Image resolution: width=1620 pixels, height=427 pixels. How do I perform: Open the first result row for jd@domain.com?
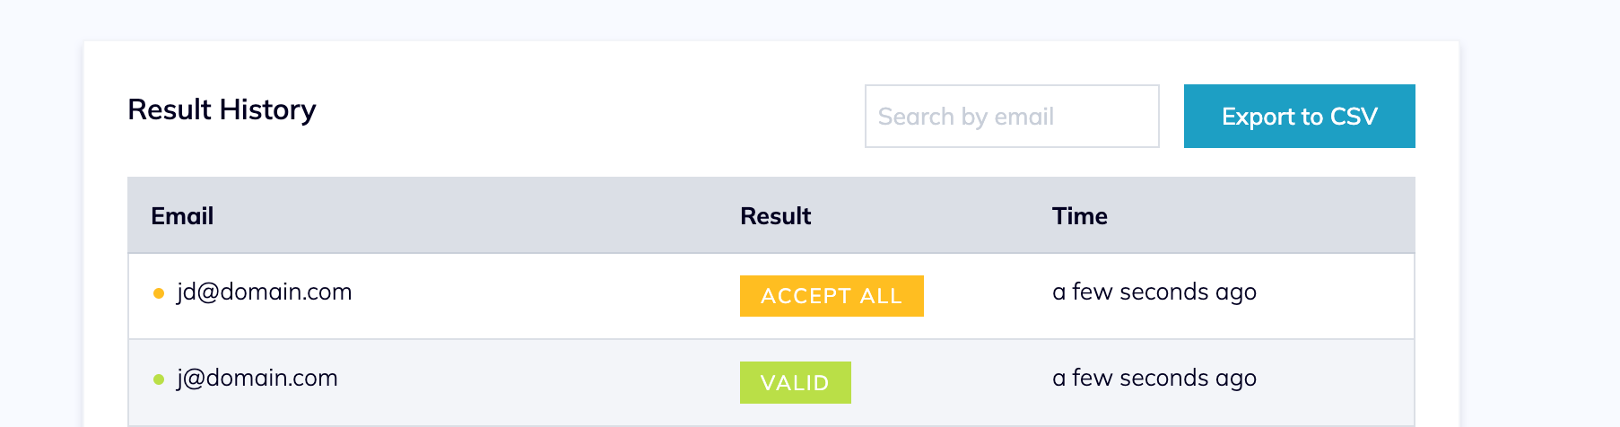538,296
